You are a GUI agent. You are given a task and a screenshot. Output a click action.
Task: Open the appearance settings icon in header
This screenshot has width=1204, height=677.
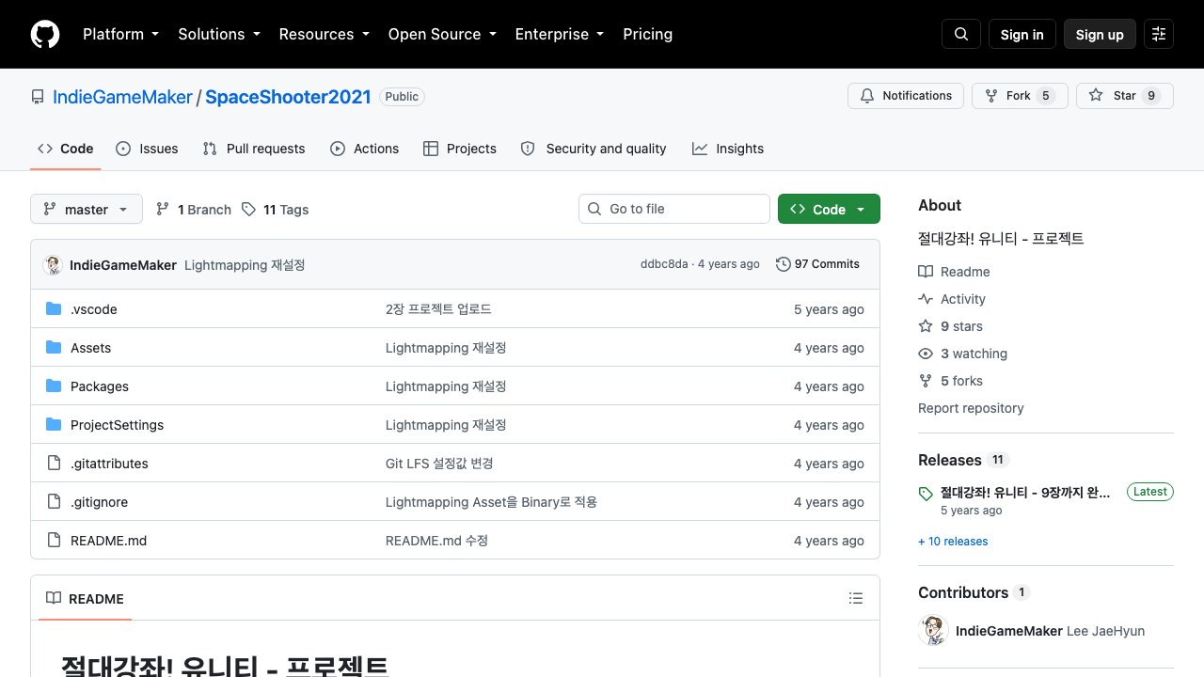(1159, 34)
